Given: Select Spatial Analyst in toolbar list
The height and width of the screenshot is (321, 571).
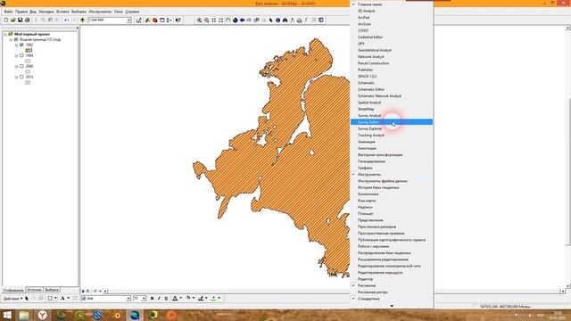Looking at the screenshot, I should [x=392, y=103].
